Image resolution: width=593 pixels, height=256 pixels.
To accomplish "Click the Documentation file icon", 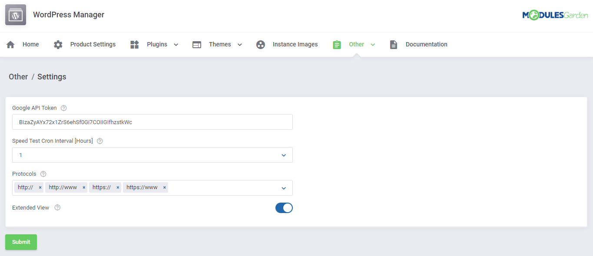I will pos(394,45).
